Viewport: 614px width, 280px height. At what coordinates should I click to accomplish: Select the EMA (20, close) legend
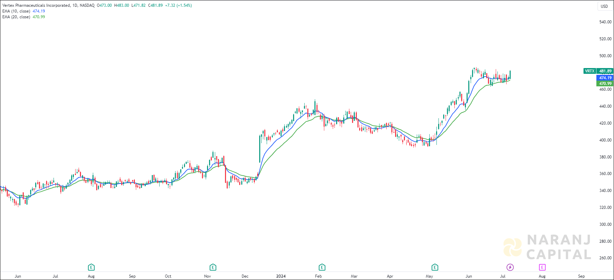[x=16, y=17]
